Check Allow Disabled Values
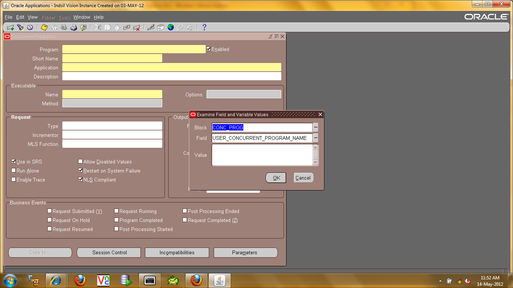 point(80,162)
